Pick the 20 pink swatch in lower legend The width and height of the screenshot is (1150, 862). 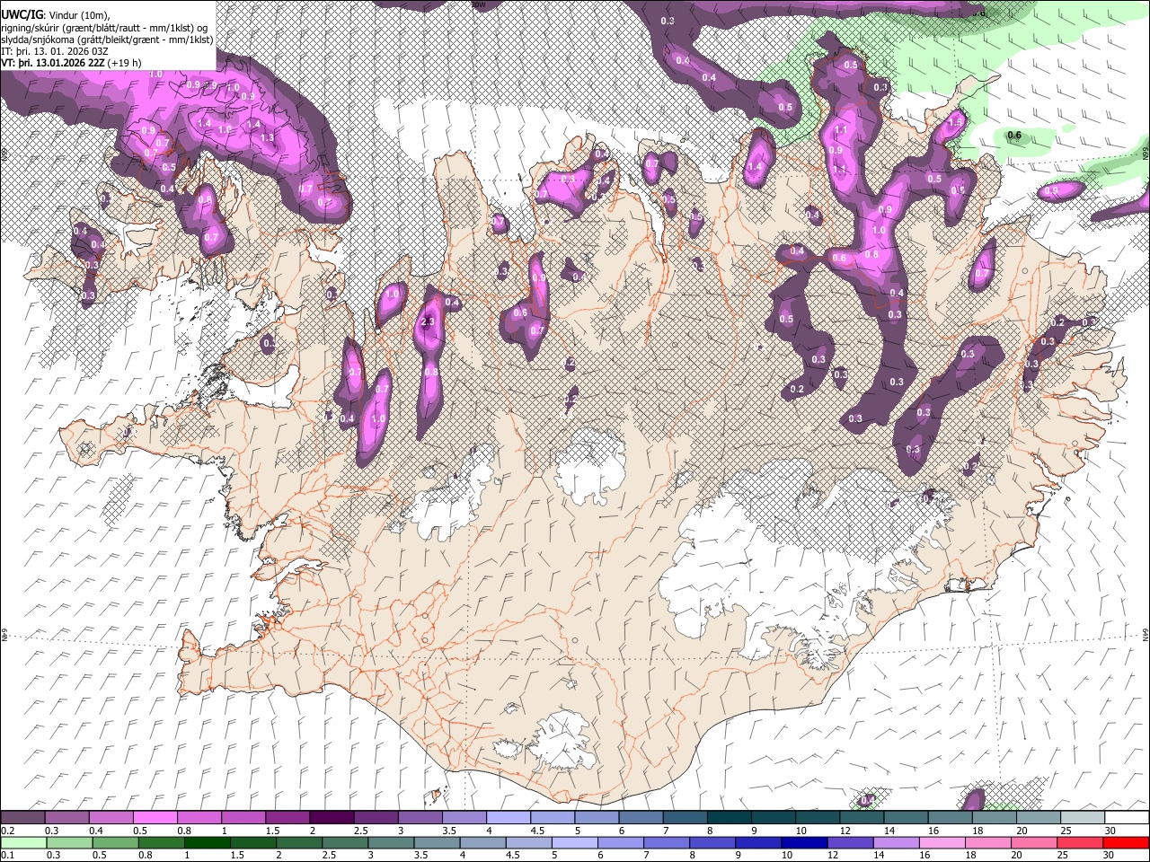pyautogui.click(x=1033, y=842)
